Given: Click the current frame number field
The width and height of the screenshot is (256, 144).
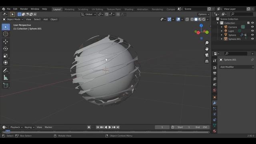Looking at the screenshot, I should 162,127.
